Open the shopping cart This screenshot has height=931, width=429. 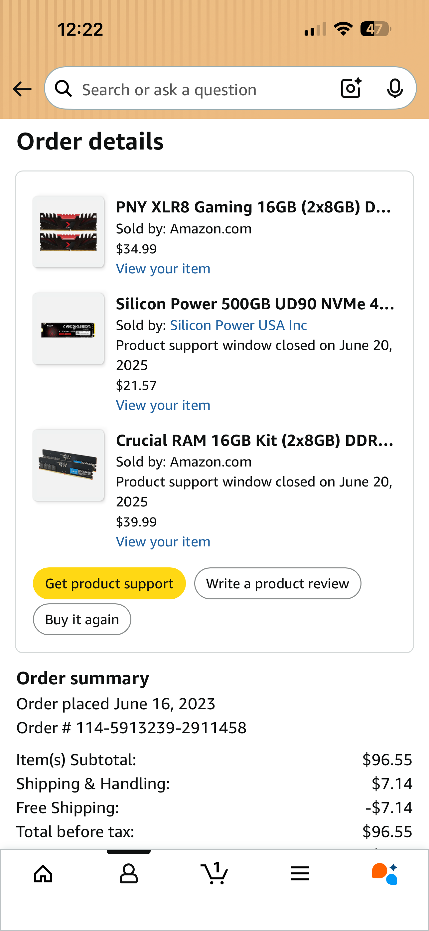pos(214,874)
